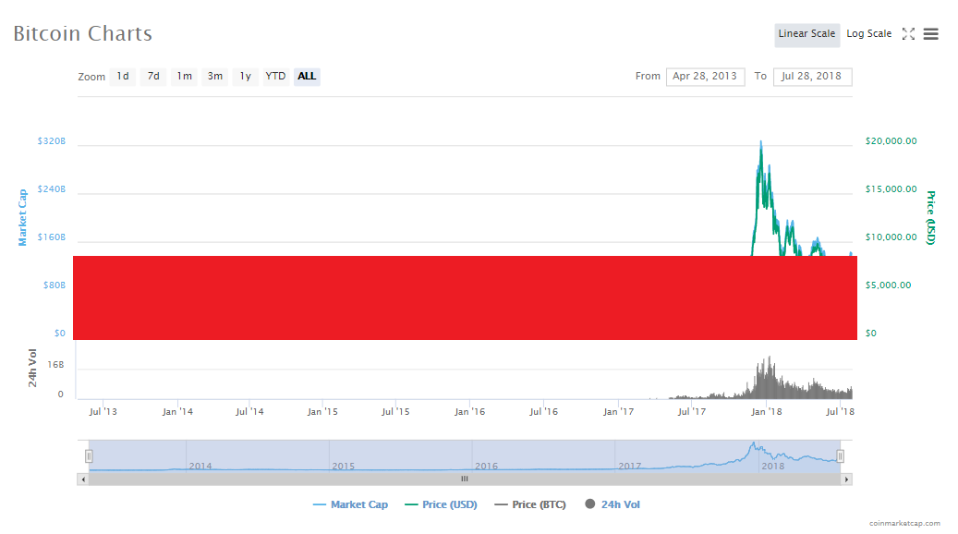Click the left navigator range handle
The width and height of the screenshot is (958, 534).
coord(90,455)
